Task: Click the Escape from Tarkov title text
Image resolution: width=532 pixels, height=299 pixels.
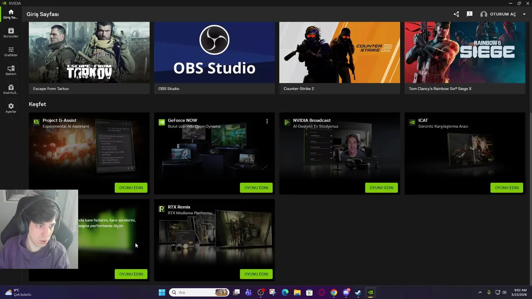Action: pos(51,88)
